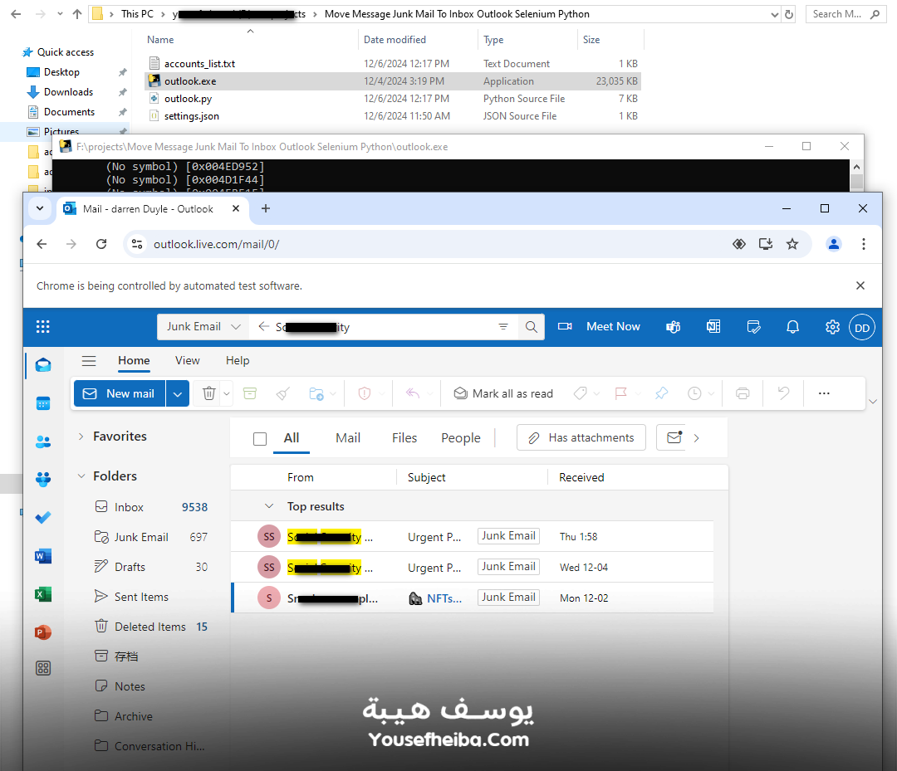Tick the select-all messages checkbox
The width and height of the screenshot is (897, 771).
pos(260,437)
